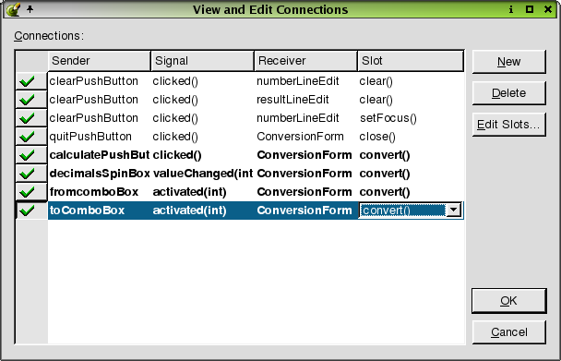Click checkmark of the setFocus() connection row
561x361 pixels.
pos(28,118)
